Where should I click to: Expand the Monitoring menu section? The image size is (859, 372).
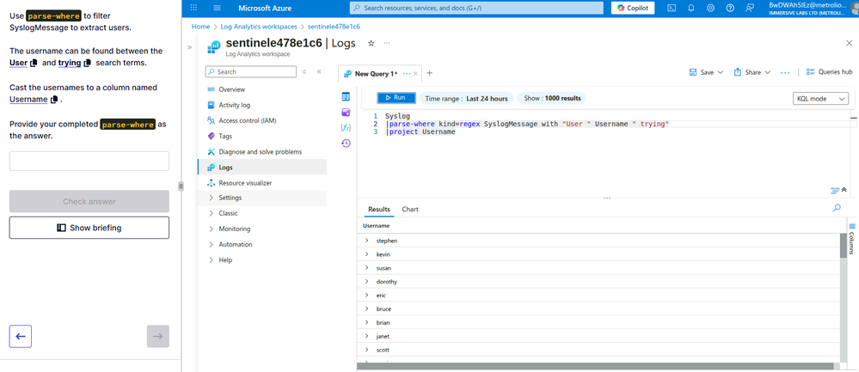pos(234,229)
